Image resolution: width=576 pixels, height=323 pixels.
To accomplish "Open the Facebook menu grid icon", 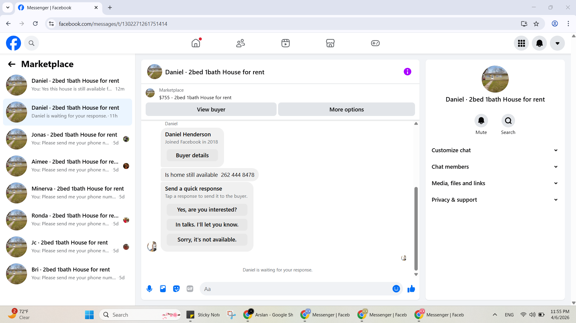I will [521, 43].
